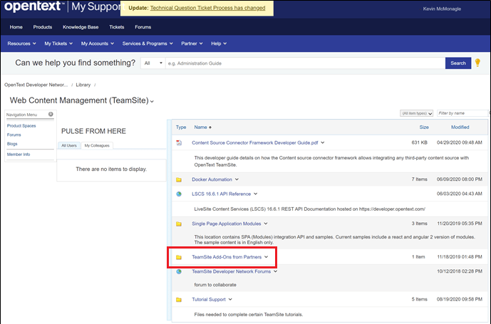Open Blogs in the Navigation Menu
The width and height of the screenshot is (491, 324).
tap(12, 144)
